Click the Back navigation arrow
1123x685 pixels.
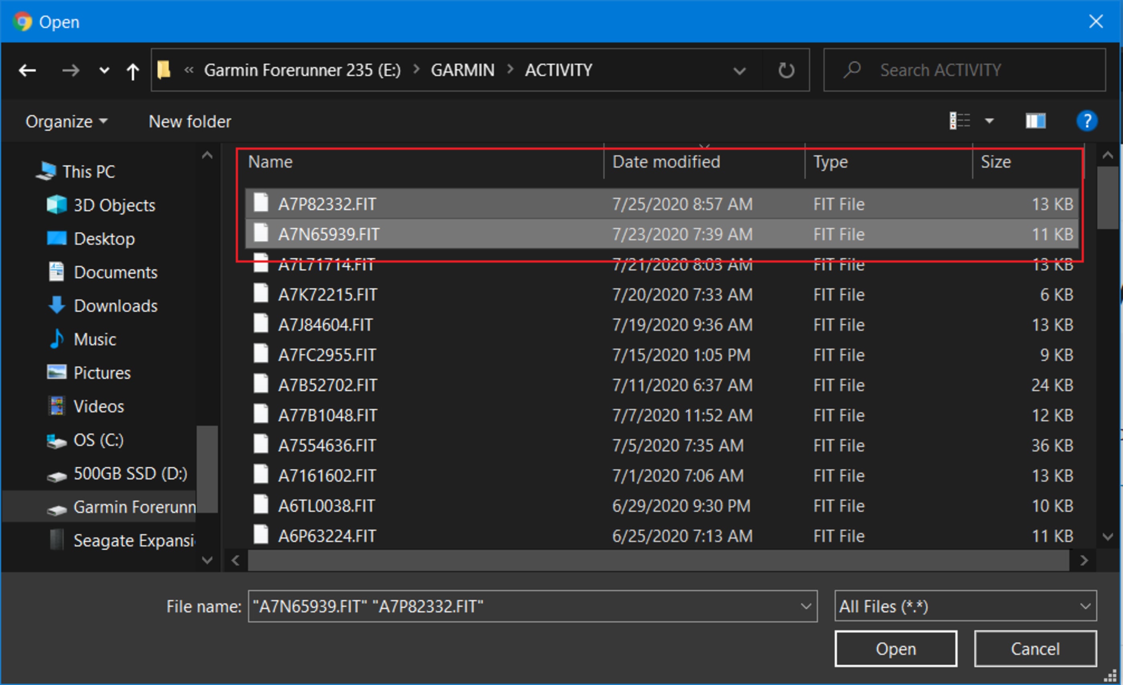[x=27, y=70]
